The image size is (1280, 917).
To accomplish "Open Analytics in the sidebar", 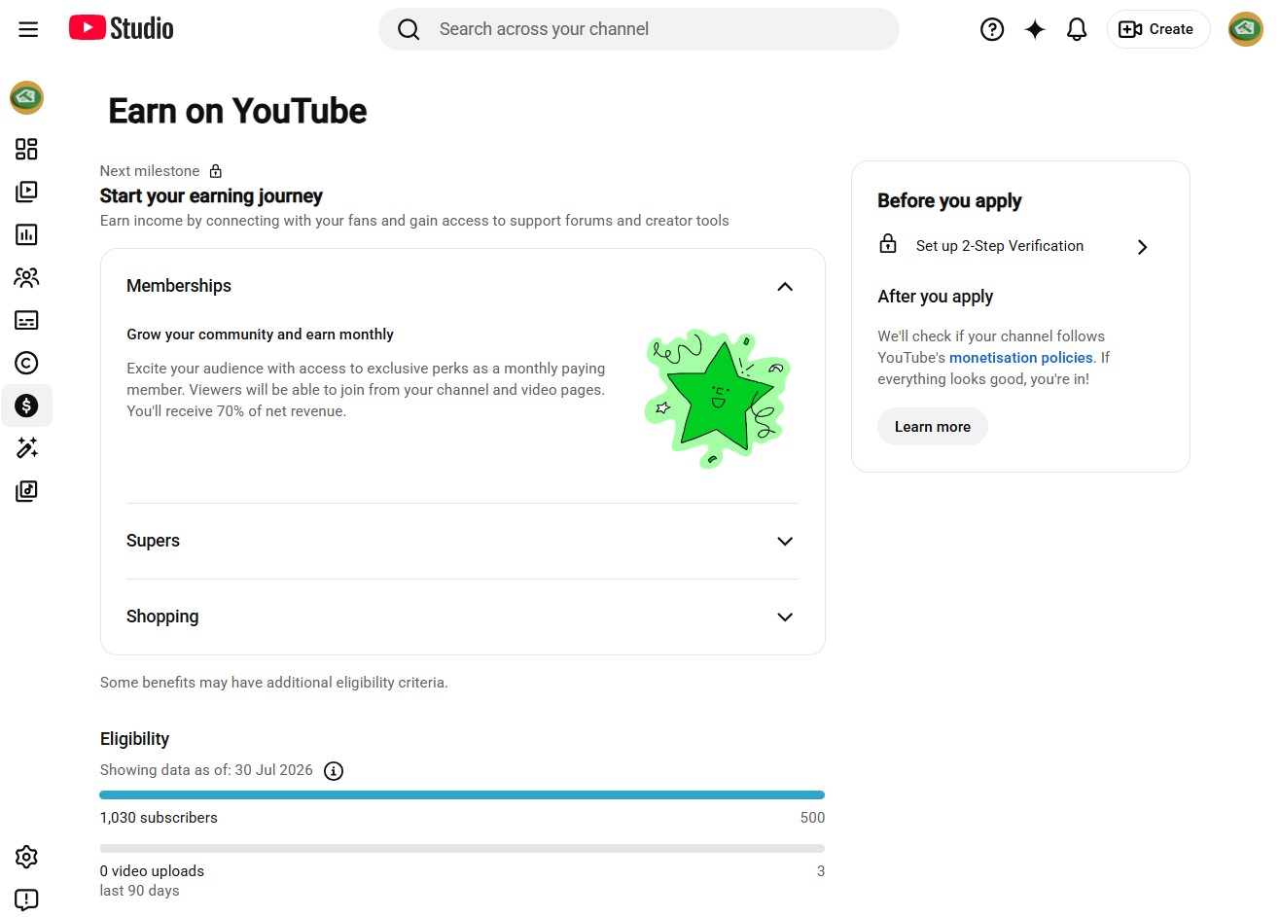I will click(x=26, y=234).
